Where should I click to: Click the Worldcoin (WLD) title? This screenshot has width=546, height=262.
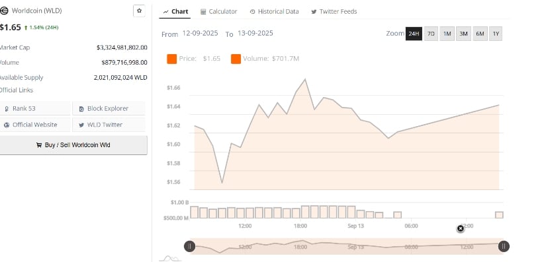(36, 11)
